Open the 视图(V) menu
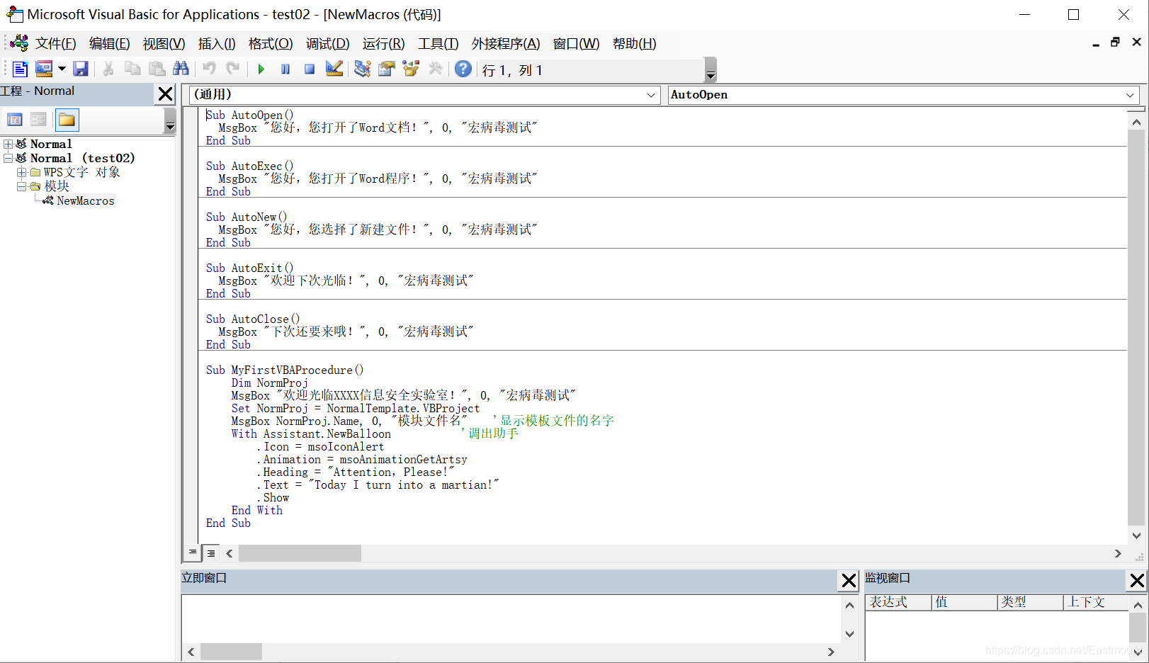This screenshot has height=663, width=1149. click(164, 44)
